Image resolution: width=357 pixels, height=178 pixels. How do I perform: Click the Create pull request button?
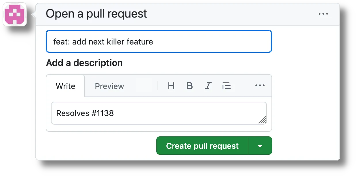202,146
